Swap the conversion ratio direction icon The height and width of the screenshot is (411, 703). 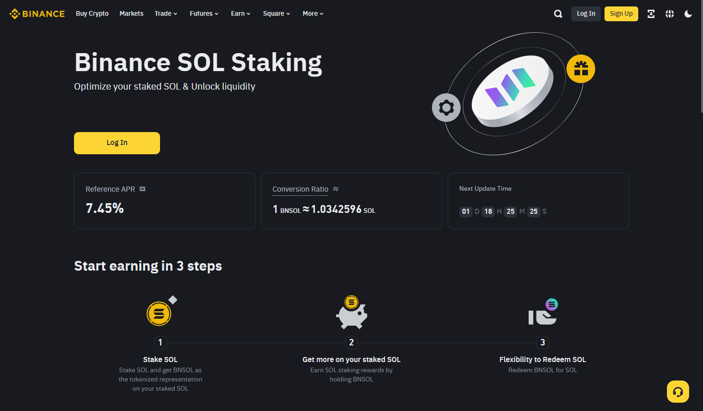pos(336,189)
